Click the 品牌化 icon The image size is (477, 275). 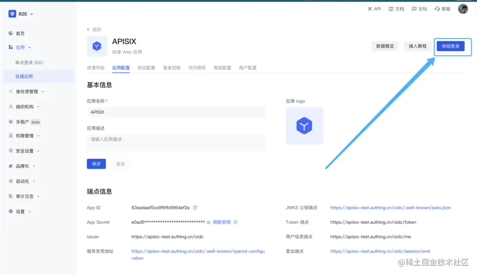point(11,166)
